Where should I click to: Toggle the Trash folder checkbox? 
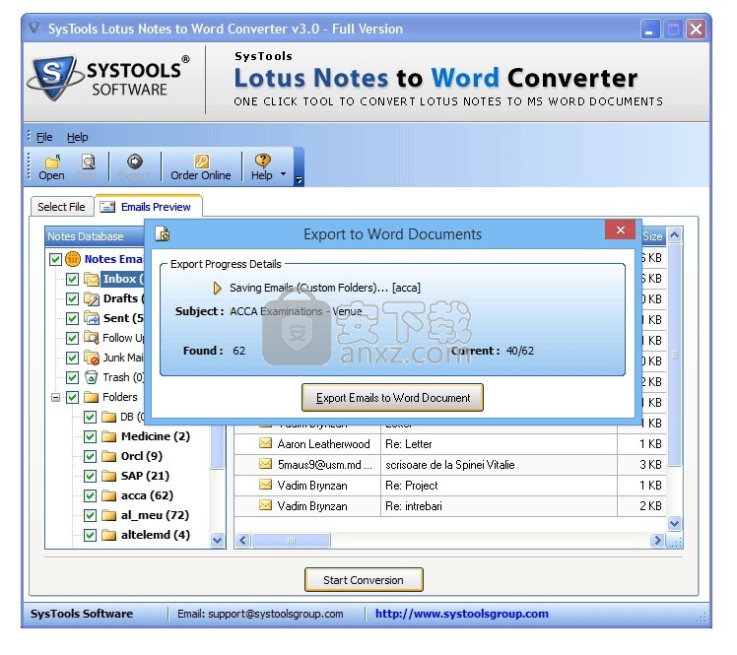(x=72, y=378)
